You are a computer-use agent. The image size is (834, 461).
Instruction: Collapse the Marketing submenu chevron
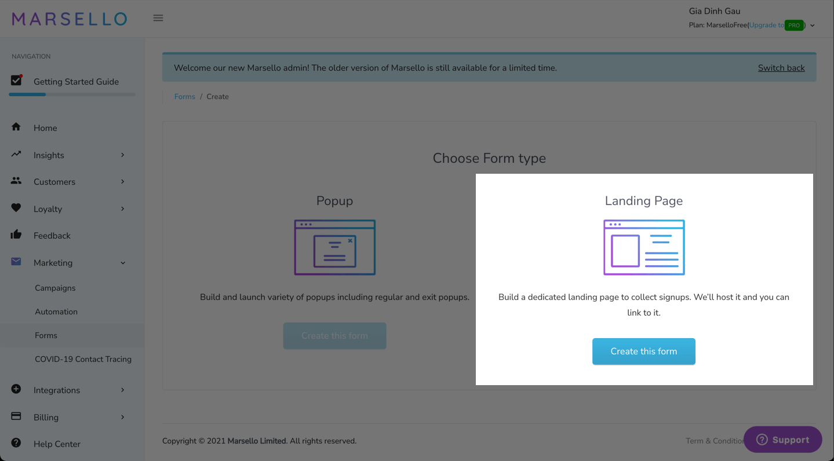pos(123,263)
